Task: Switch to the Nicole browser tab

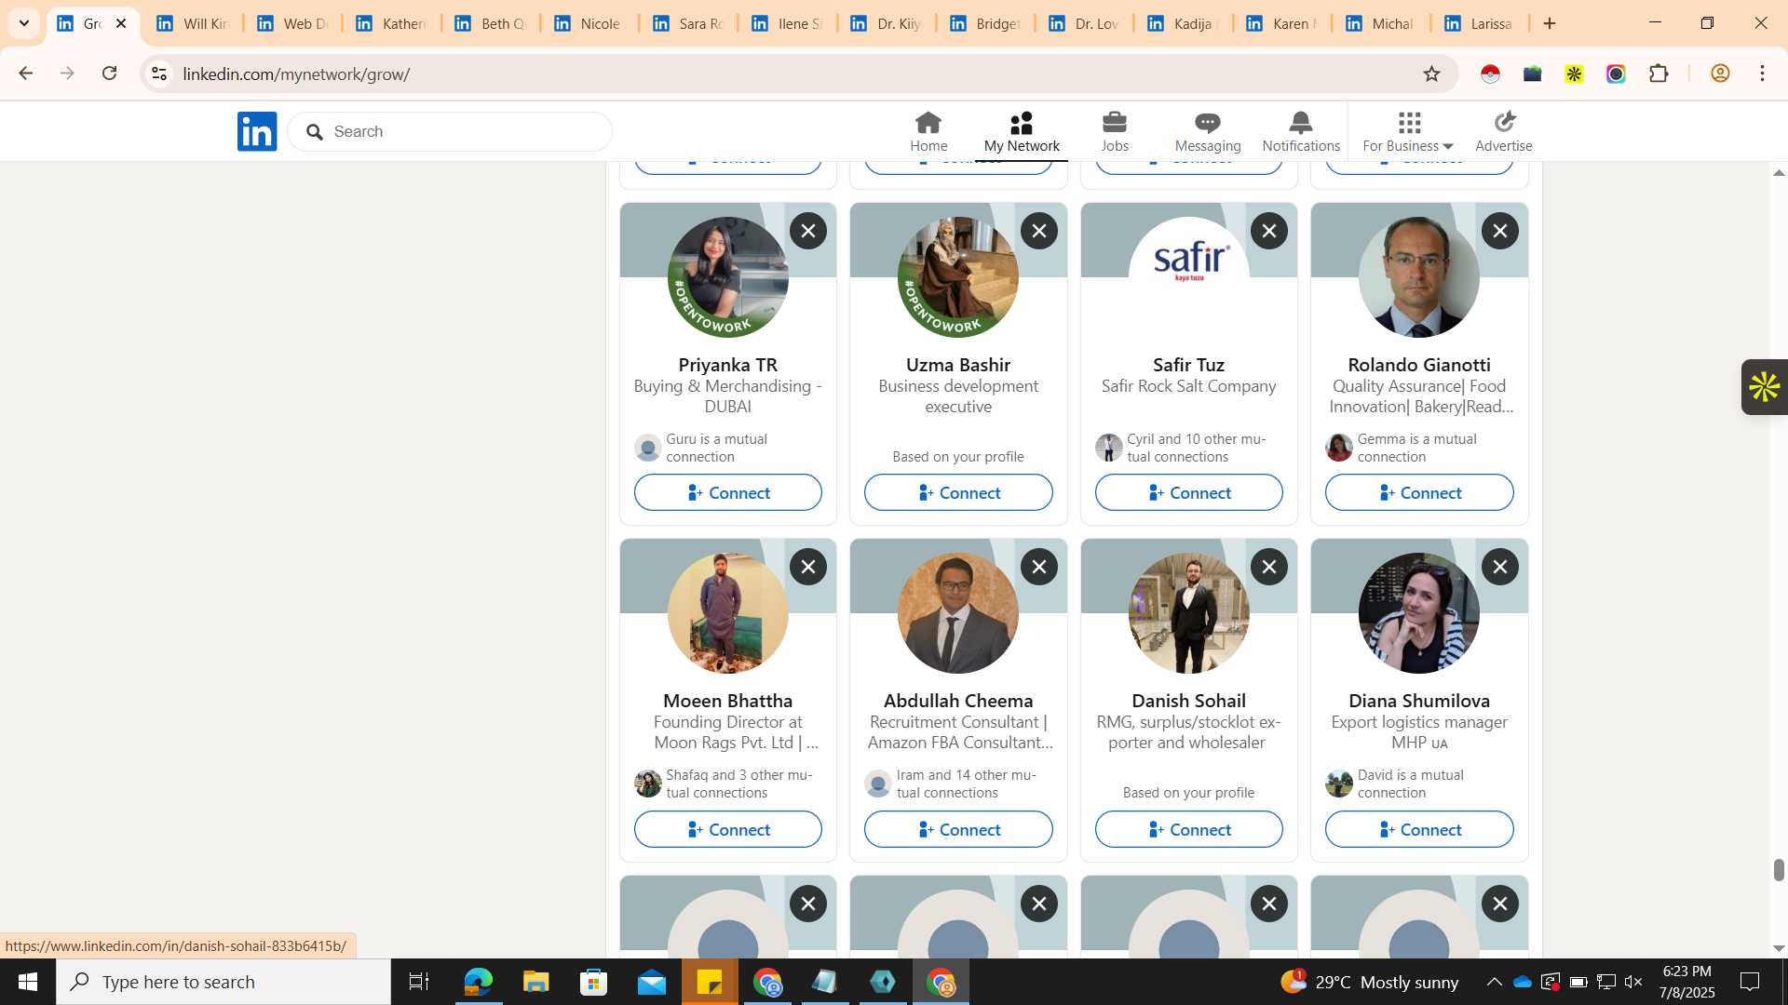Action: pyautogui.click(x=589, y=23)
